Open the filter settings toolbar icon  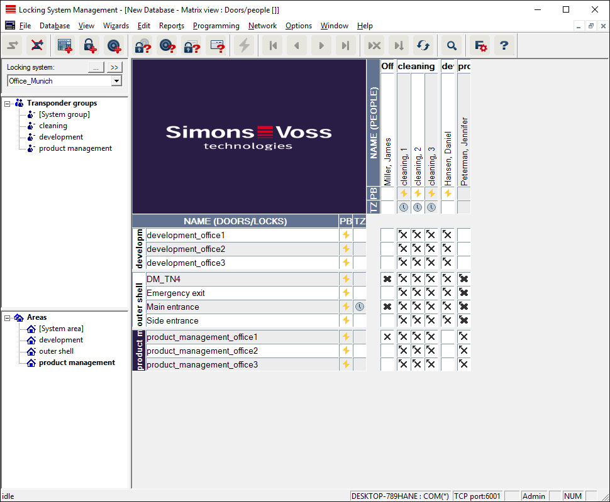pos(480,45)
